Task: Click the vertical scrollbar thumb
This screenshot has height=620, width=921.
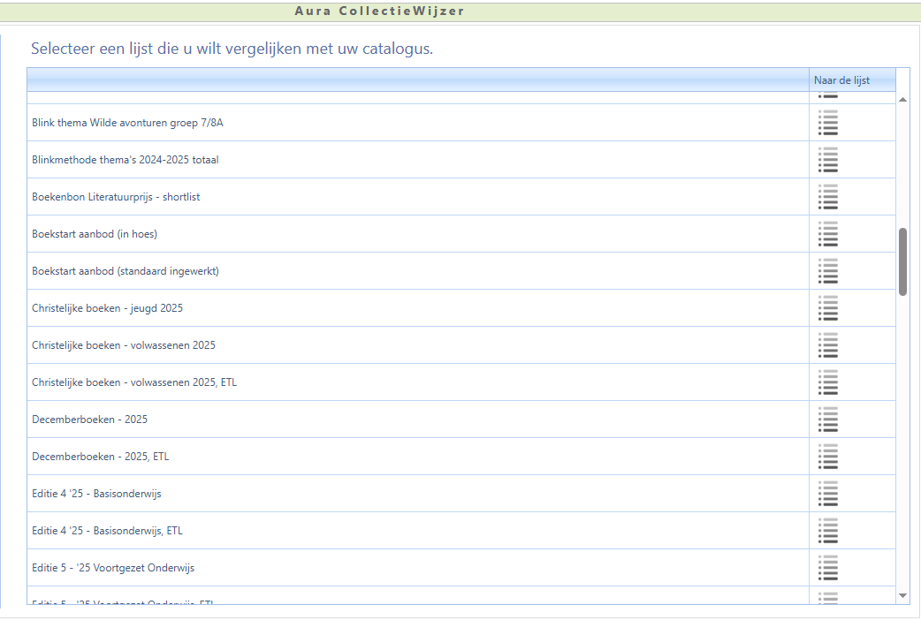Action: pos(902,261)
